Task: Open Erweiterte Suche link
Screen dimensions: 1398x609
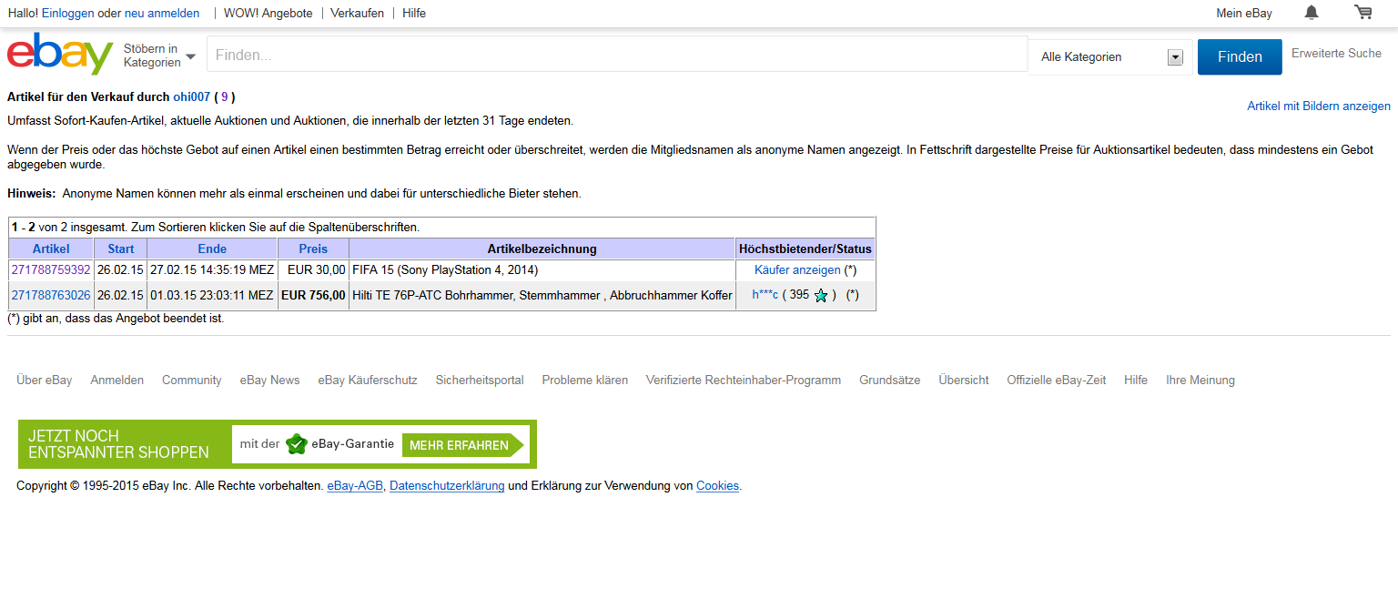Action: point(1336,54)
